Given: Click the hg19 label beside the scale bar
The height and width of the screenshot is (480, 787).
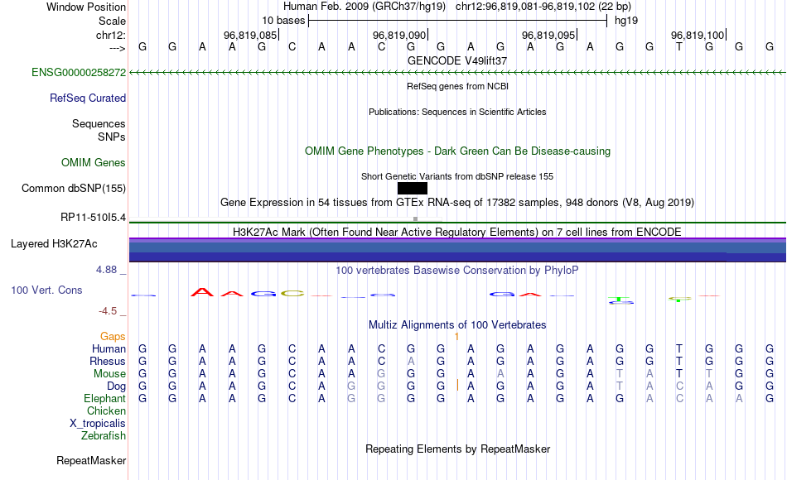Looking at the screenshot, I should pos(626,21).
